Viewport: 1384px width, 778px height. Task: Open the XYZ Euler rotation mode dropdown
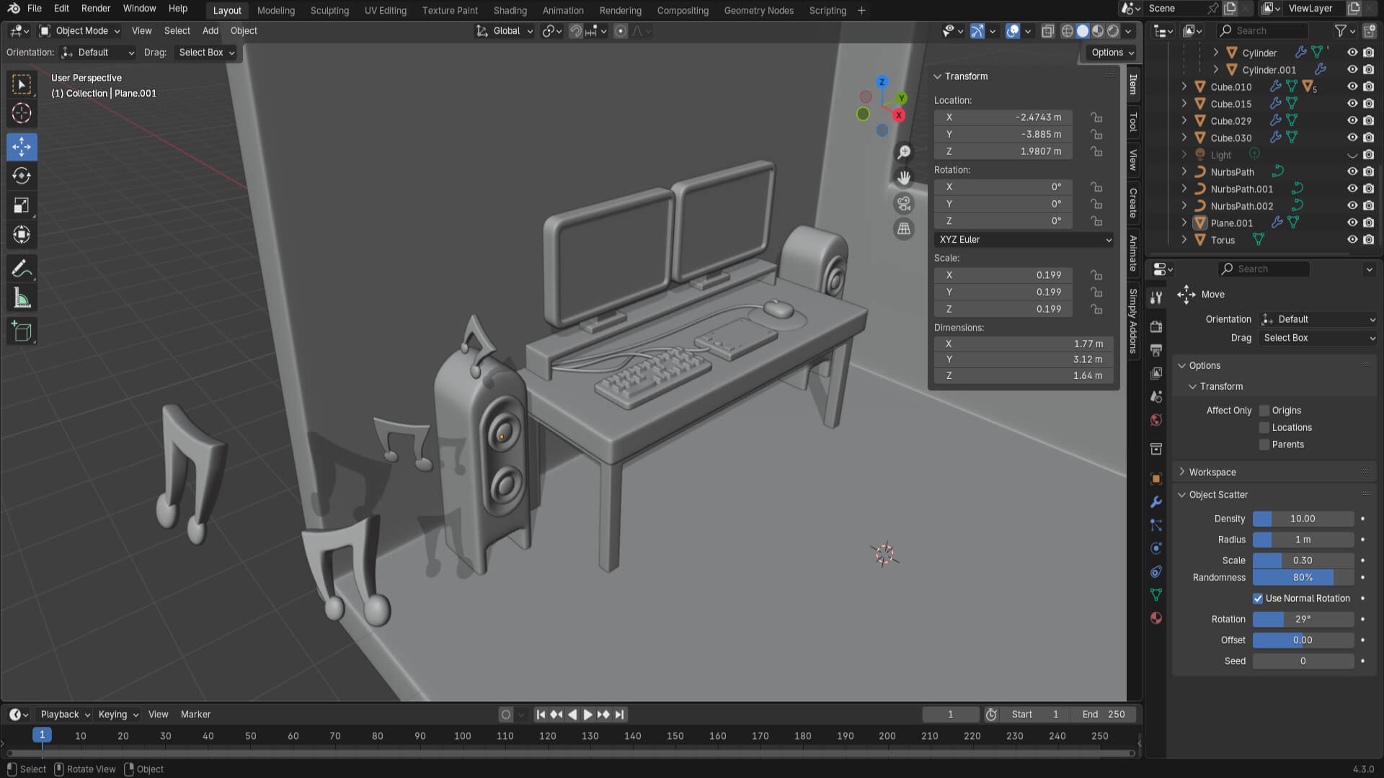tap(1024, 240)
